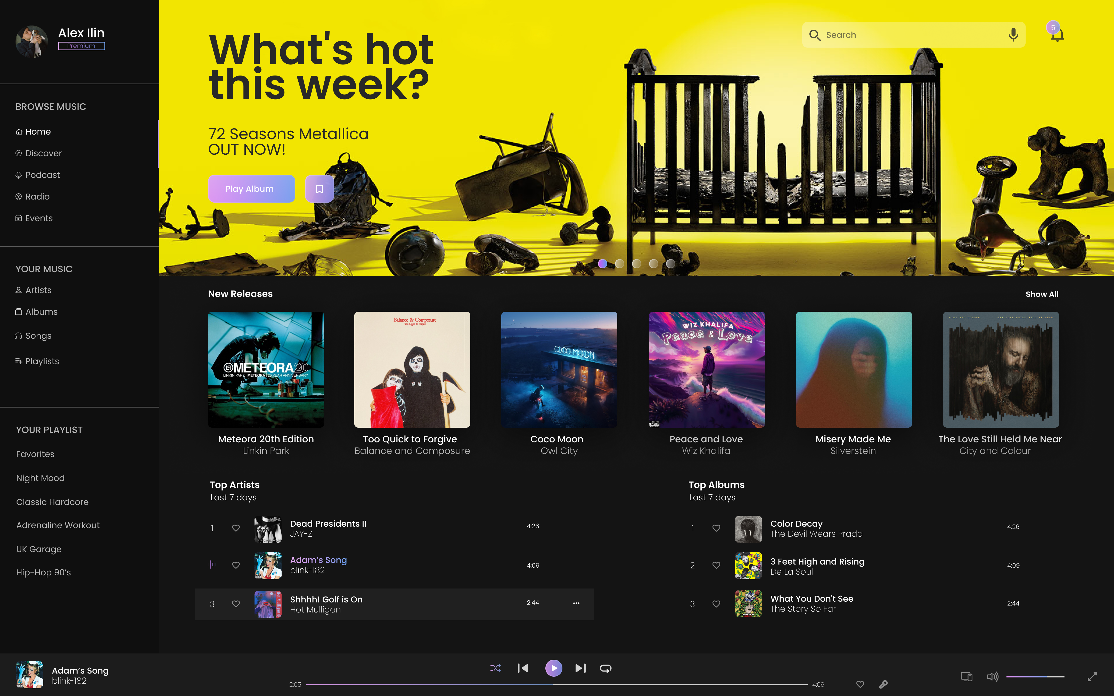Image resolution: width=1114 pixels, height=696 pixels.
Task: Select the third carousel slide dot
Action: coord(637,263)
